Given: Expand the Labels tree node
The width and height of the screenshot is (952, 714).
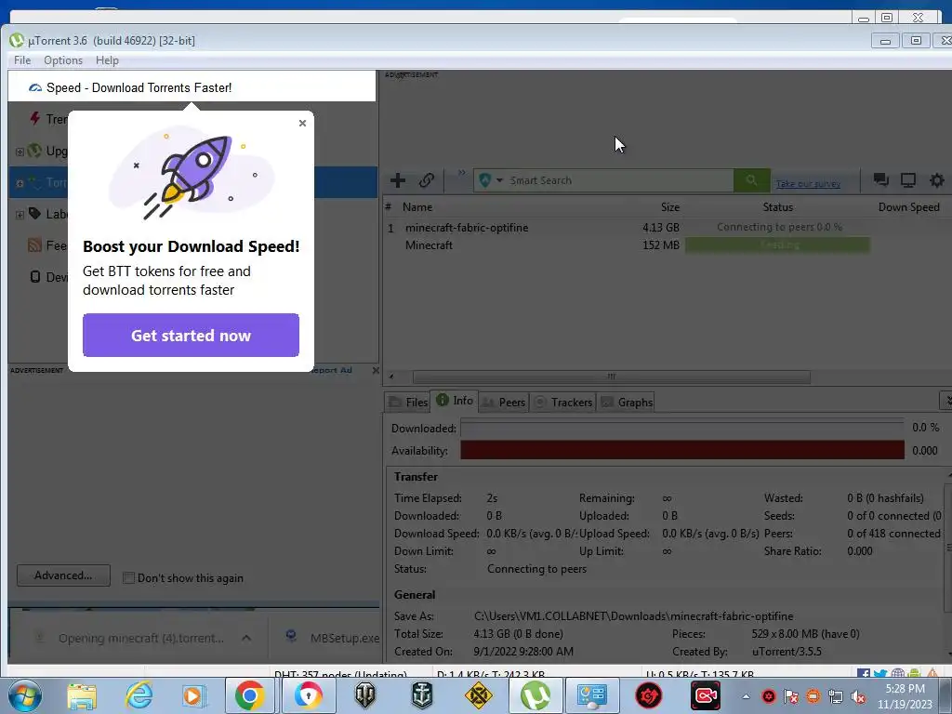Looking at the screenshot, I should (x=20, y=215).
